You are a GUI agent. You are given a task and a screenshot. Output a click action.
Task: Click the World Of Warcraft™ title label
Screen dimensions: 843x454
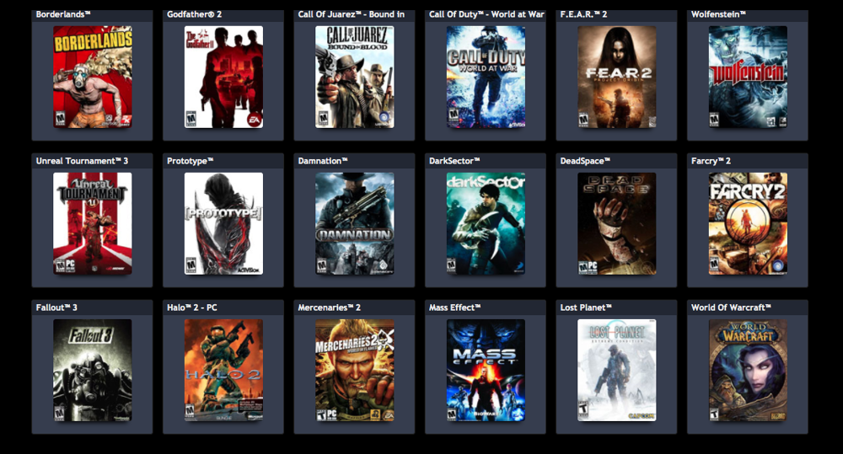click(x=731, y=307)
